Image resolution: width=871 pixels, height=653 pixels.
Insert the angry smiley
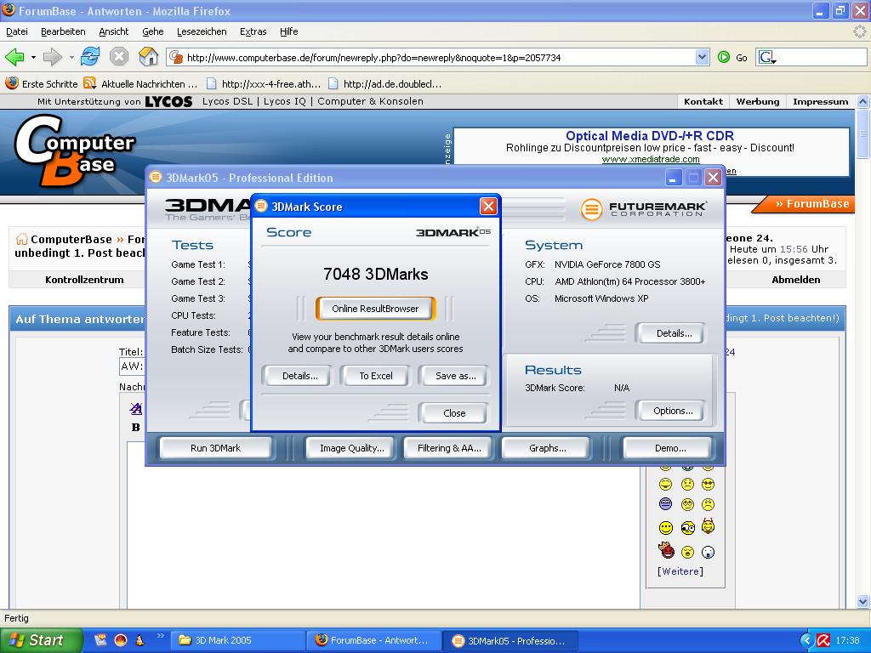pyautogui.click(x=708, y=505)
